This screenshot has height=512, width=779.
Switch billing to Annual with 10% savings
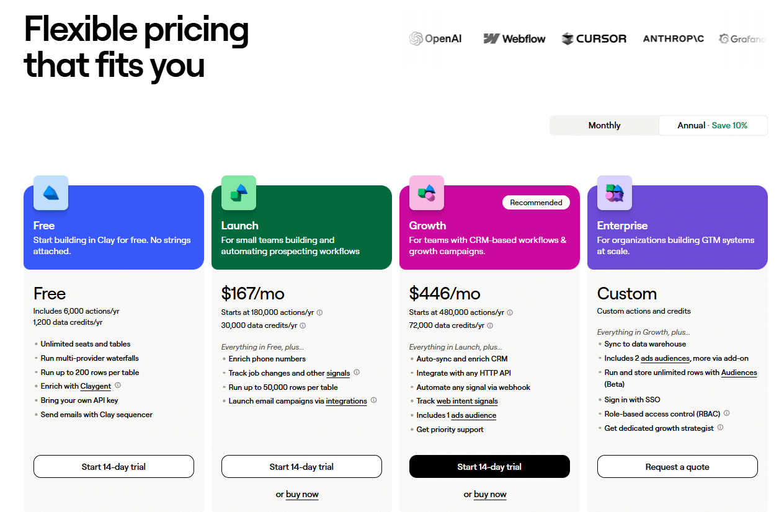click(713, 125)
